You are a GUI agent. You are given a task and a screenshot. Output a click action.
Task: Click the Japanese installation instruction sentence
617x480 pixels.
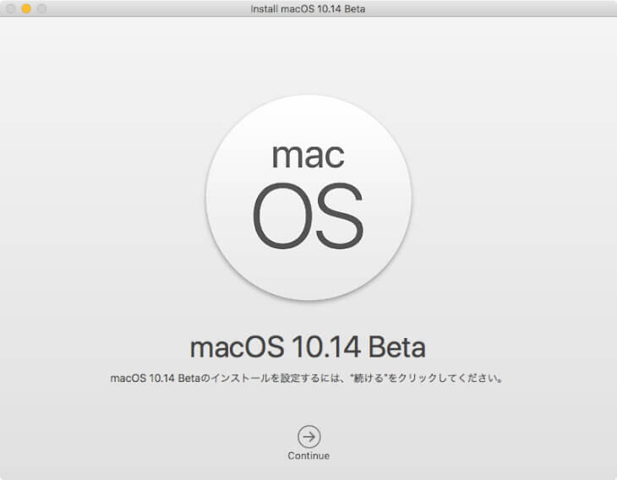[x=308, y=379]
